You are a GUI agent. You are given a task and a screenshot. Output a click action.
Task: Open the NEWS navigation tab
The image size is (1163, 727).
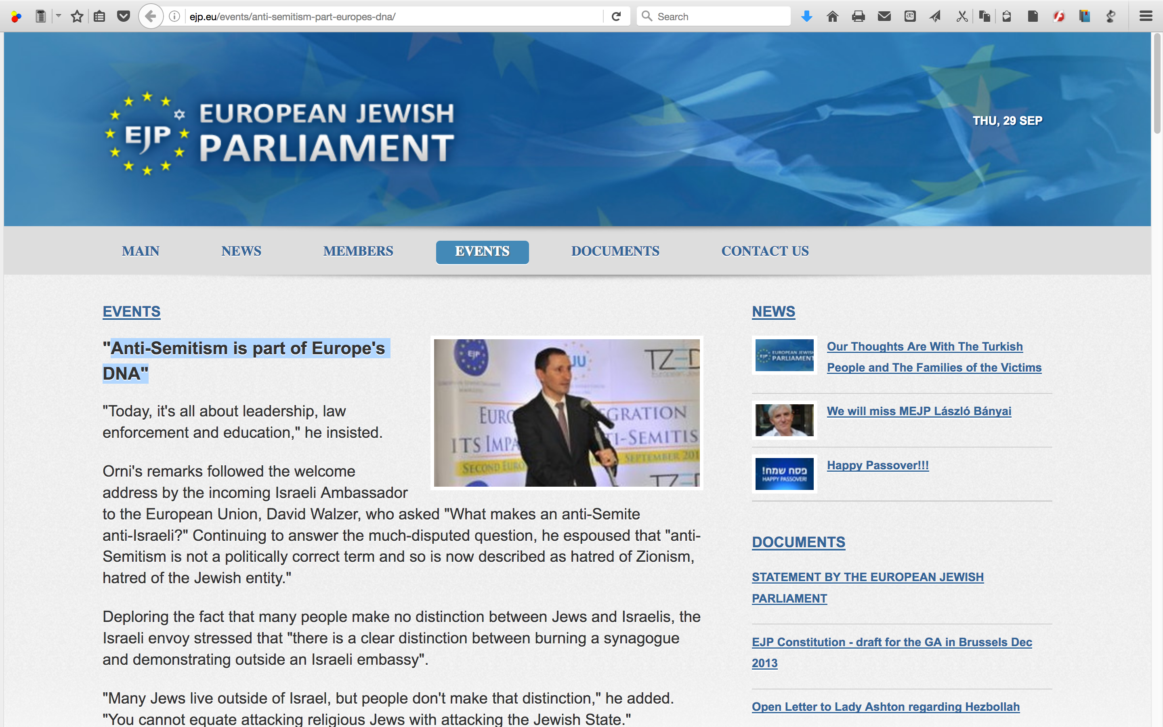[x=241, y=252]
